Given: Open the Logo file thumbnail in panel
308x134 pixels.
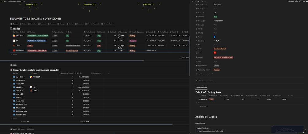Looking at the screenshot, I should 215,53.
